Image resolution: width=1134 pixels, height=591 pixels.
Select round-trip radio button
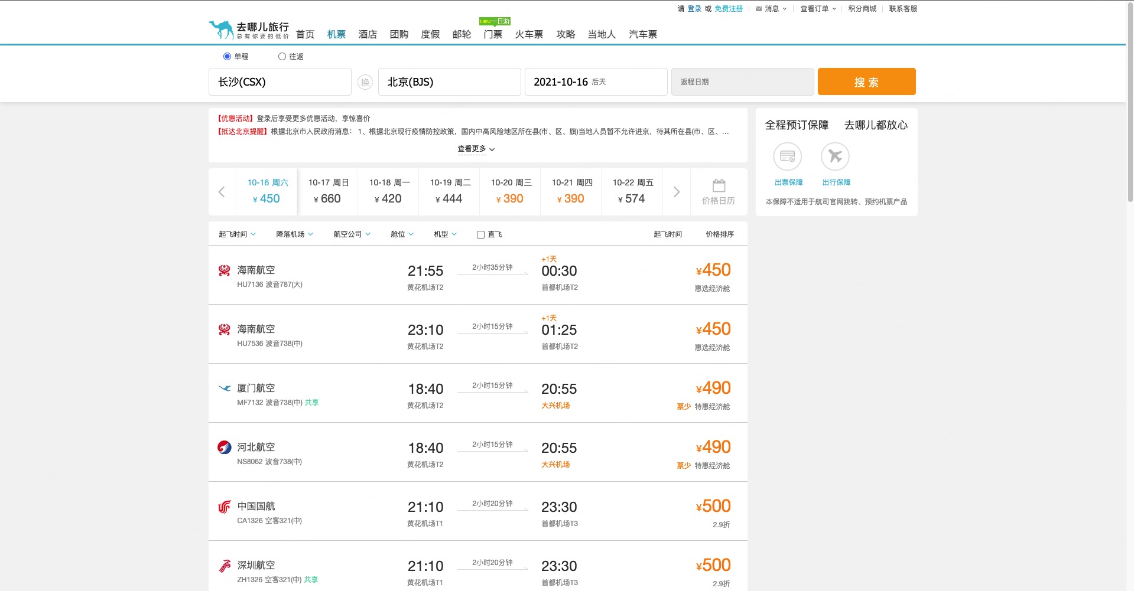coord(282,57)
